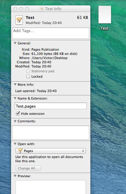Toggle the Stationery pad checkbox
The height and width of the screenshot is (194, 126).
tap(28, 71)
